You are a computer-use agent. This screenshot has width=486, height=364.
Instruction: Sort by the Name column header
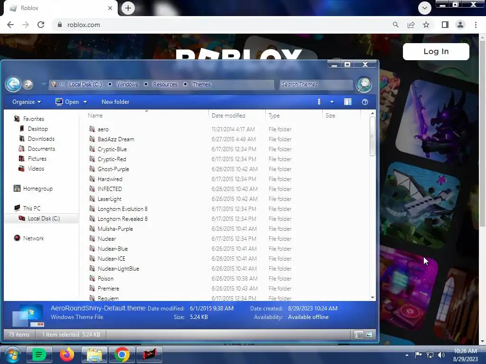146,116
